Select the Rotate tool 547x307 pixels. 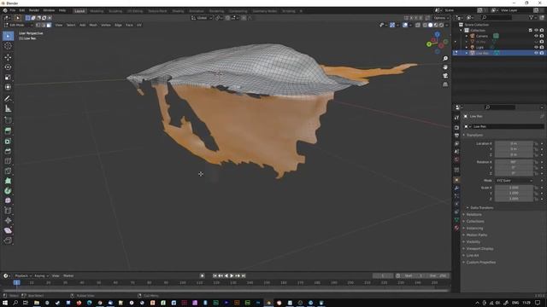click(8, 67)
